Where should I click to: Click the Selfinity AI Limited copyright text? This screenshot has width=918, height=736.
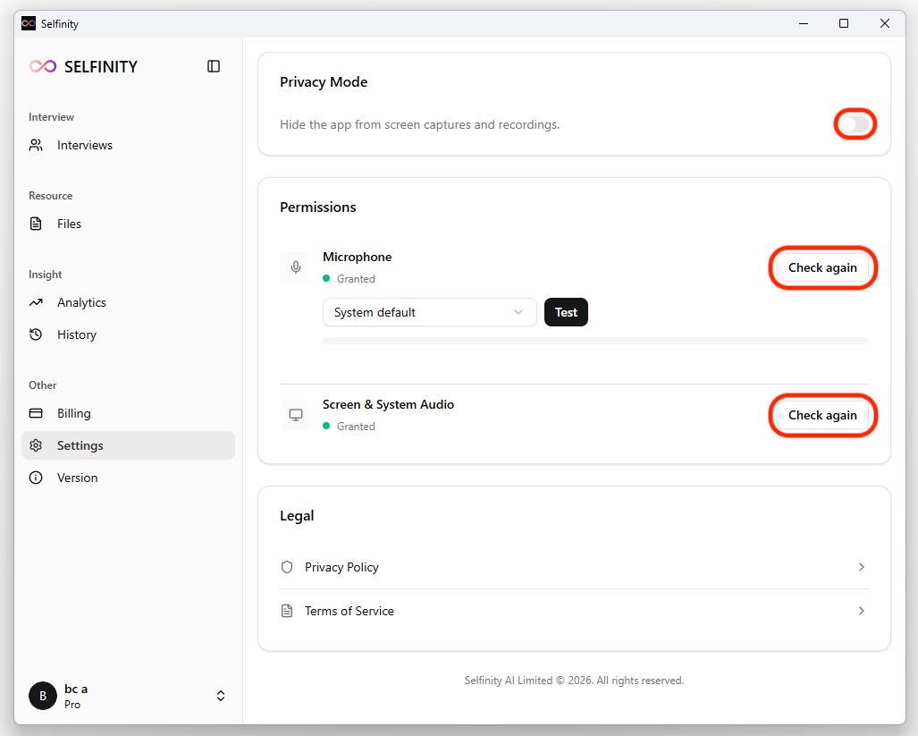(x=575, y=681)
